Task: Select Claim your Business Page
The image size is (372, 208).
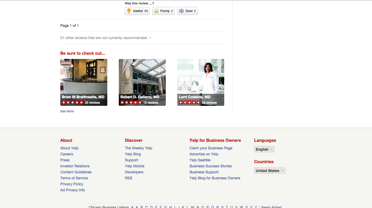Action: 211,148
